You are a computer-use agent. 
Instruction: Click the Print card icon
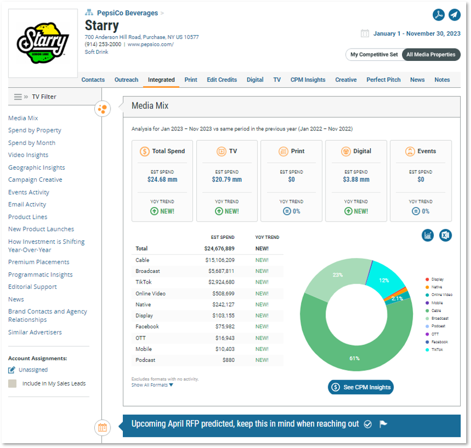pos(283,151)
